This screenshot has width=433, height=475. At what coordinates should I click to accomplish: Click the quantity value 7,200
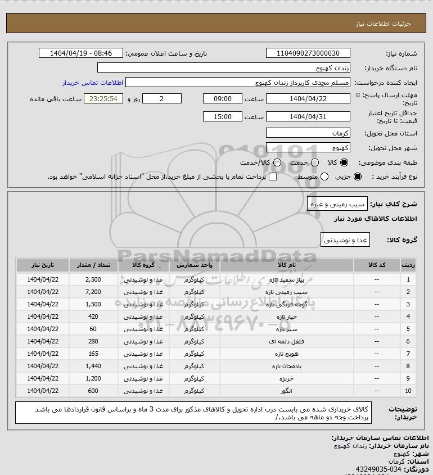93,292
